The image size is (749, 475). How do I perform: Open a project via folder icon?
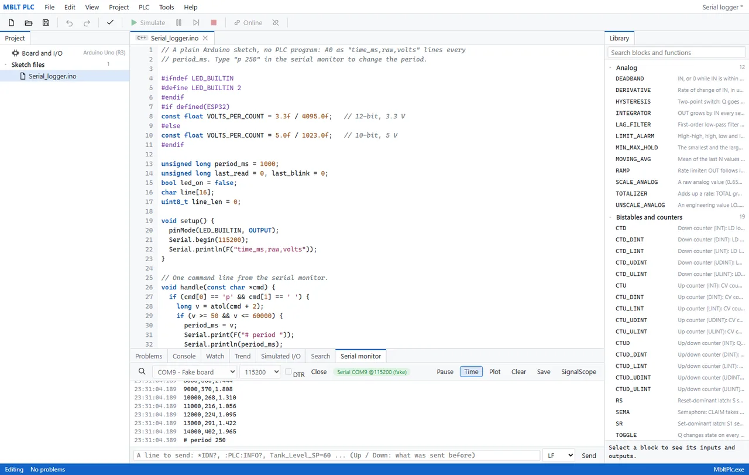click(x=28, y=23)
